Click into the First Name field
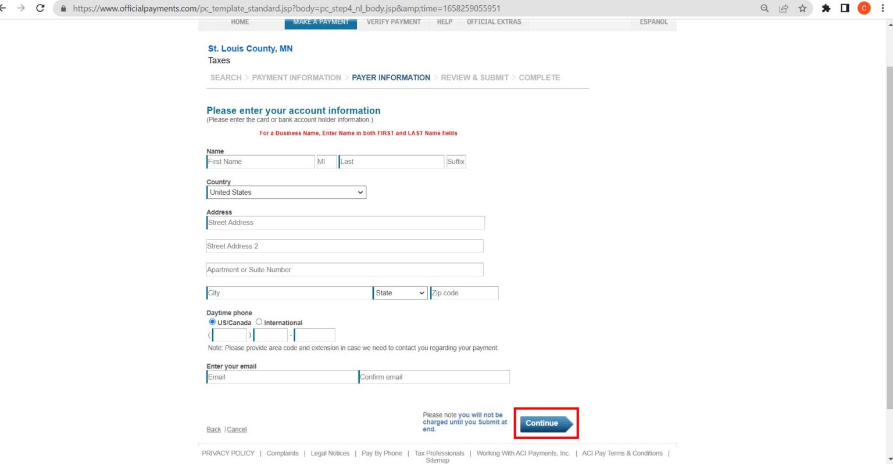893x464 pixels. [260, 162]
